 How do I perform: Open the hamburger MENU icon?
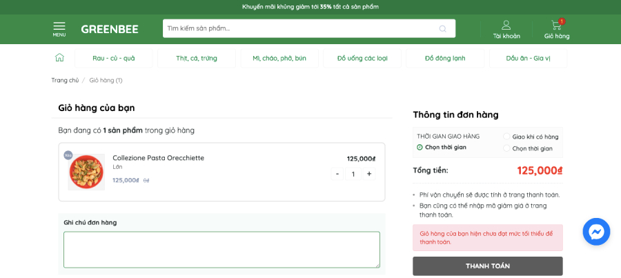point(59,29)
